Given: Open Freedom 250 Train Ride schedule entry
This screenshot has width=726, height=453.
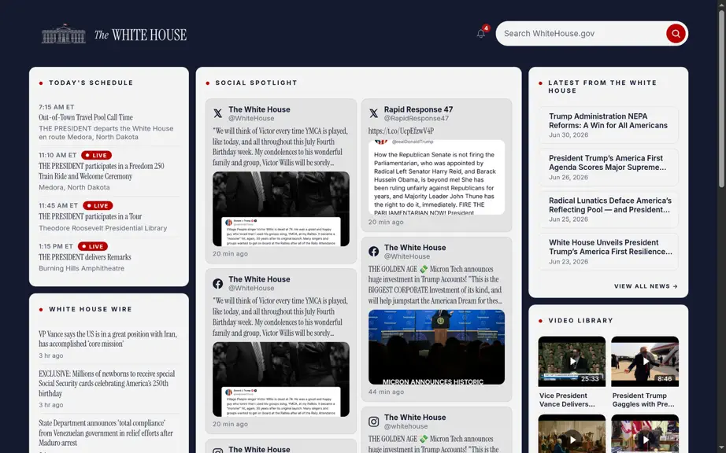Looking at the screenshot, I should [102, 171].
